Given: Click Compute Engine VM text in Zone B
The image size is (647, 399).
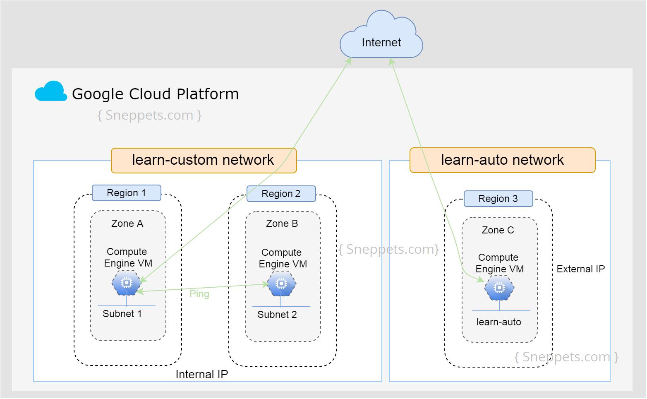Looking at the screenshot, I should [x=283, y=258].
